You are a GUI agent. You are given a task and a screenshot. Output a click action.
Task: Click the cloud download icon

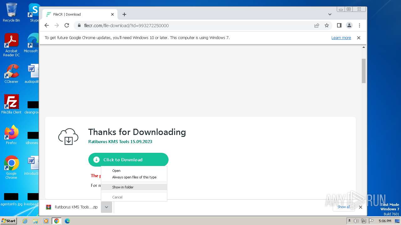pyautogui.click(x=68, y=137)
